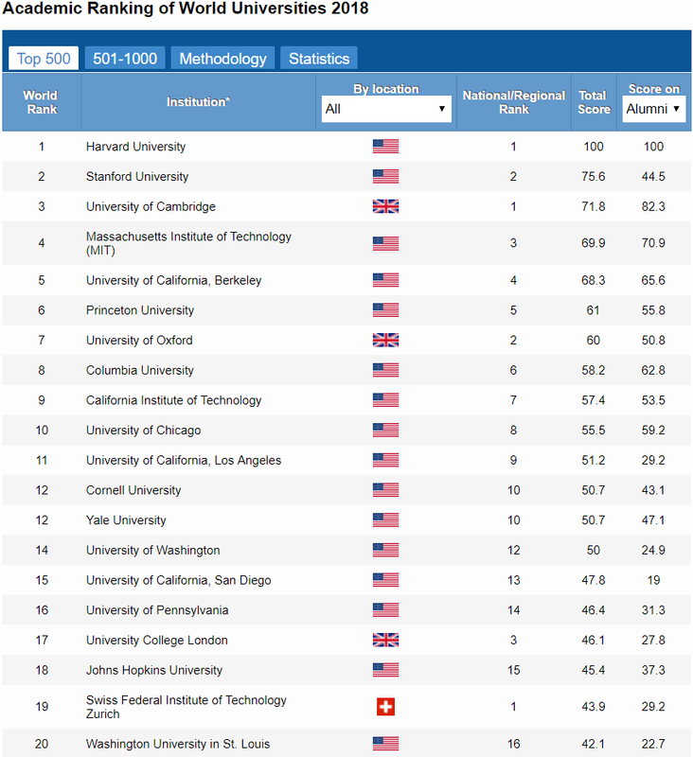Open the Stanford University link
The width and height of the screenshot is (693, 757).
point(137,176)
